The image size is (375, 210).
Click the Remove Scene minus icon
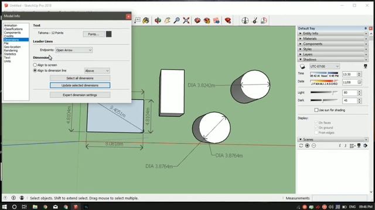click(314, 146)
